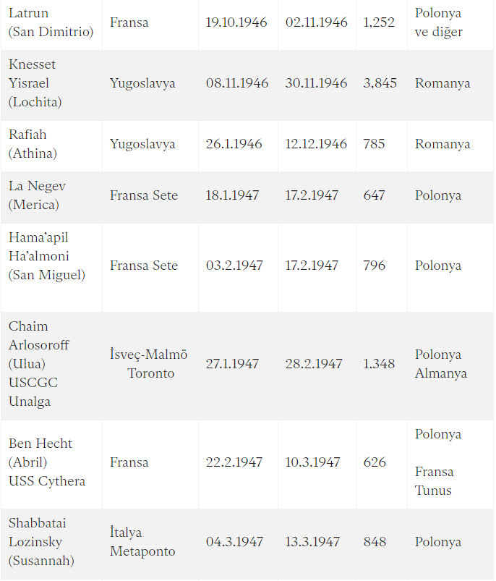
Task: Select the arrival date 12.12.1946
Action: coord(316,144)
